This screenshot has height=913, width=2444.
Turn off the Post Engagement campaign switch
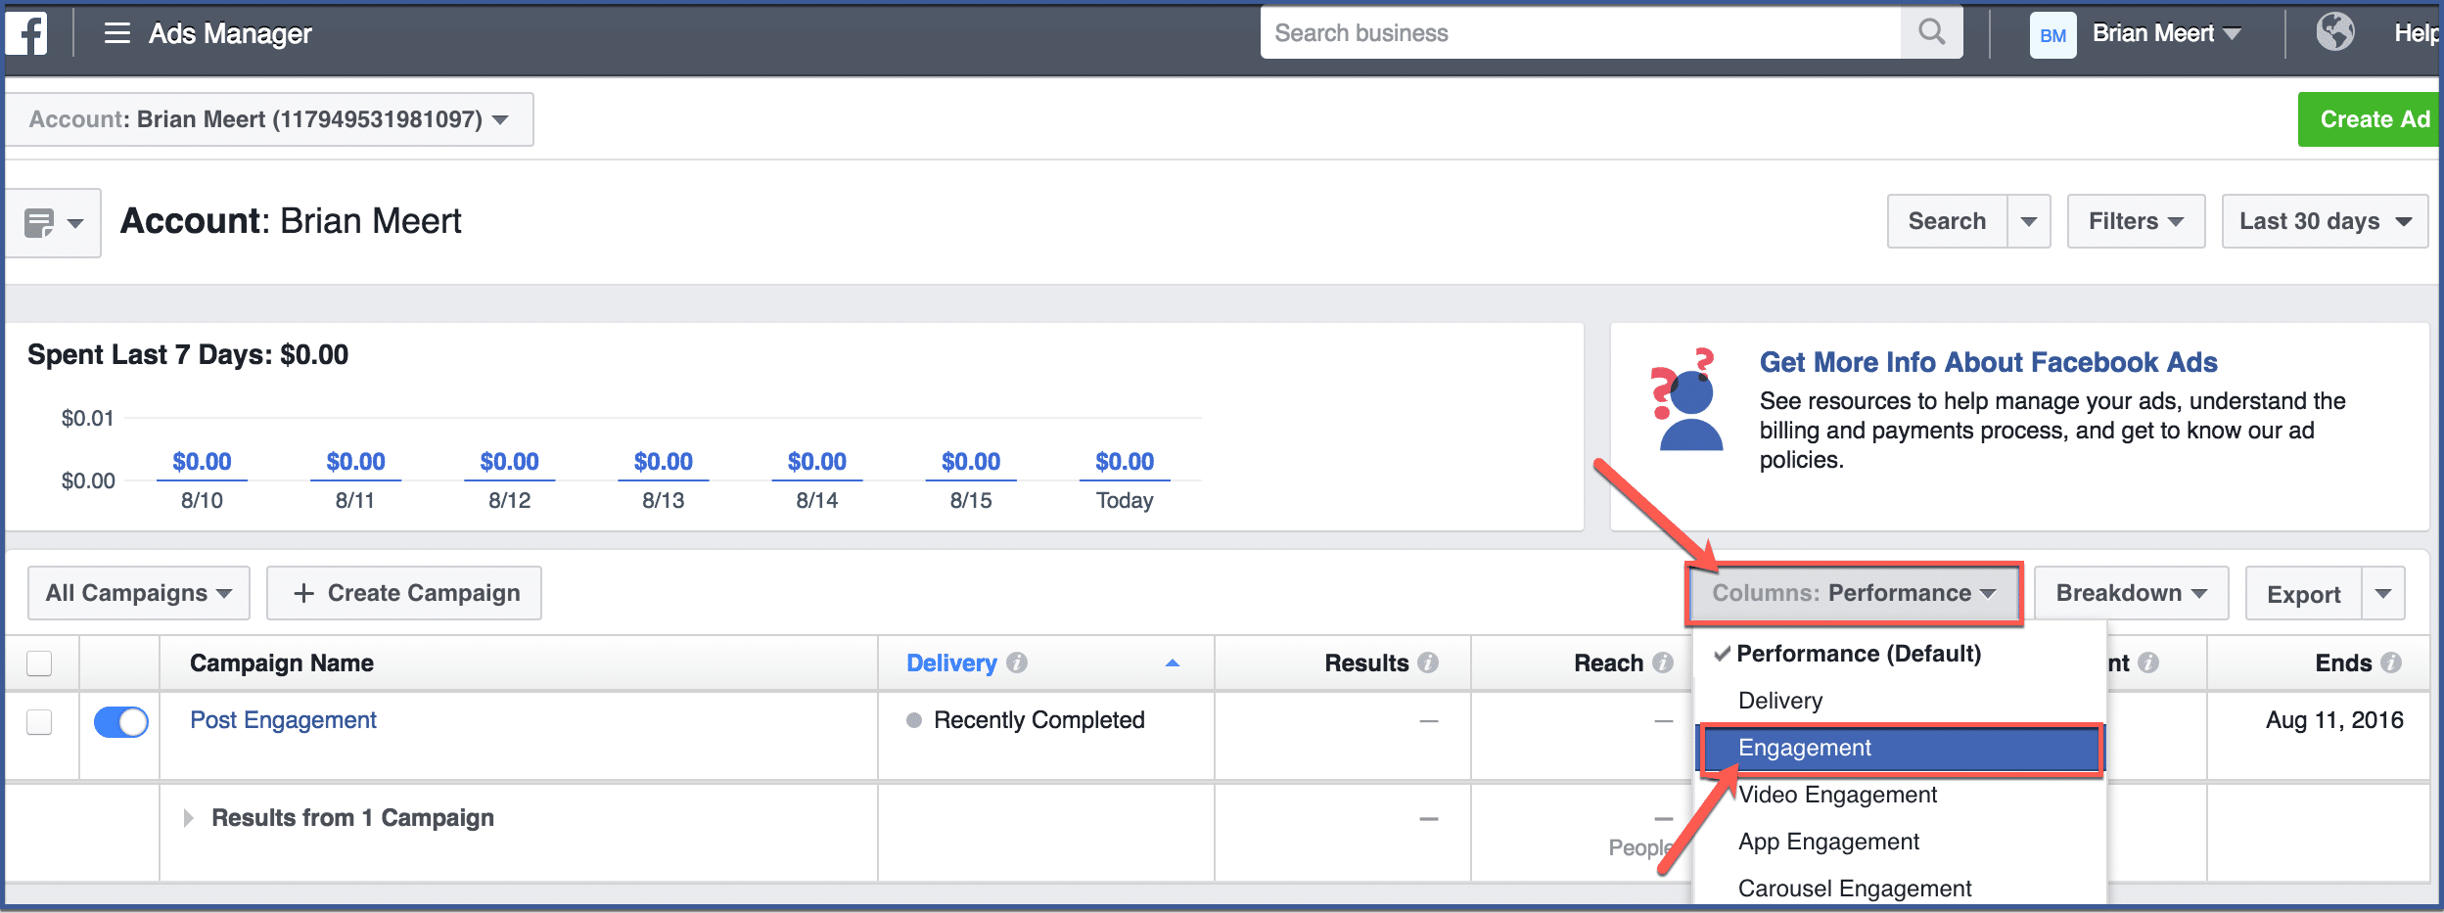tap(120, 722)
